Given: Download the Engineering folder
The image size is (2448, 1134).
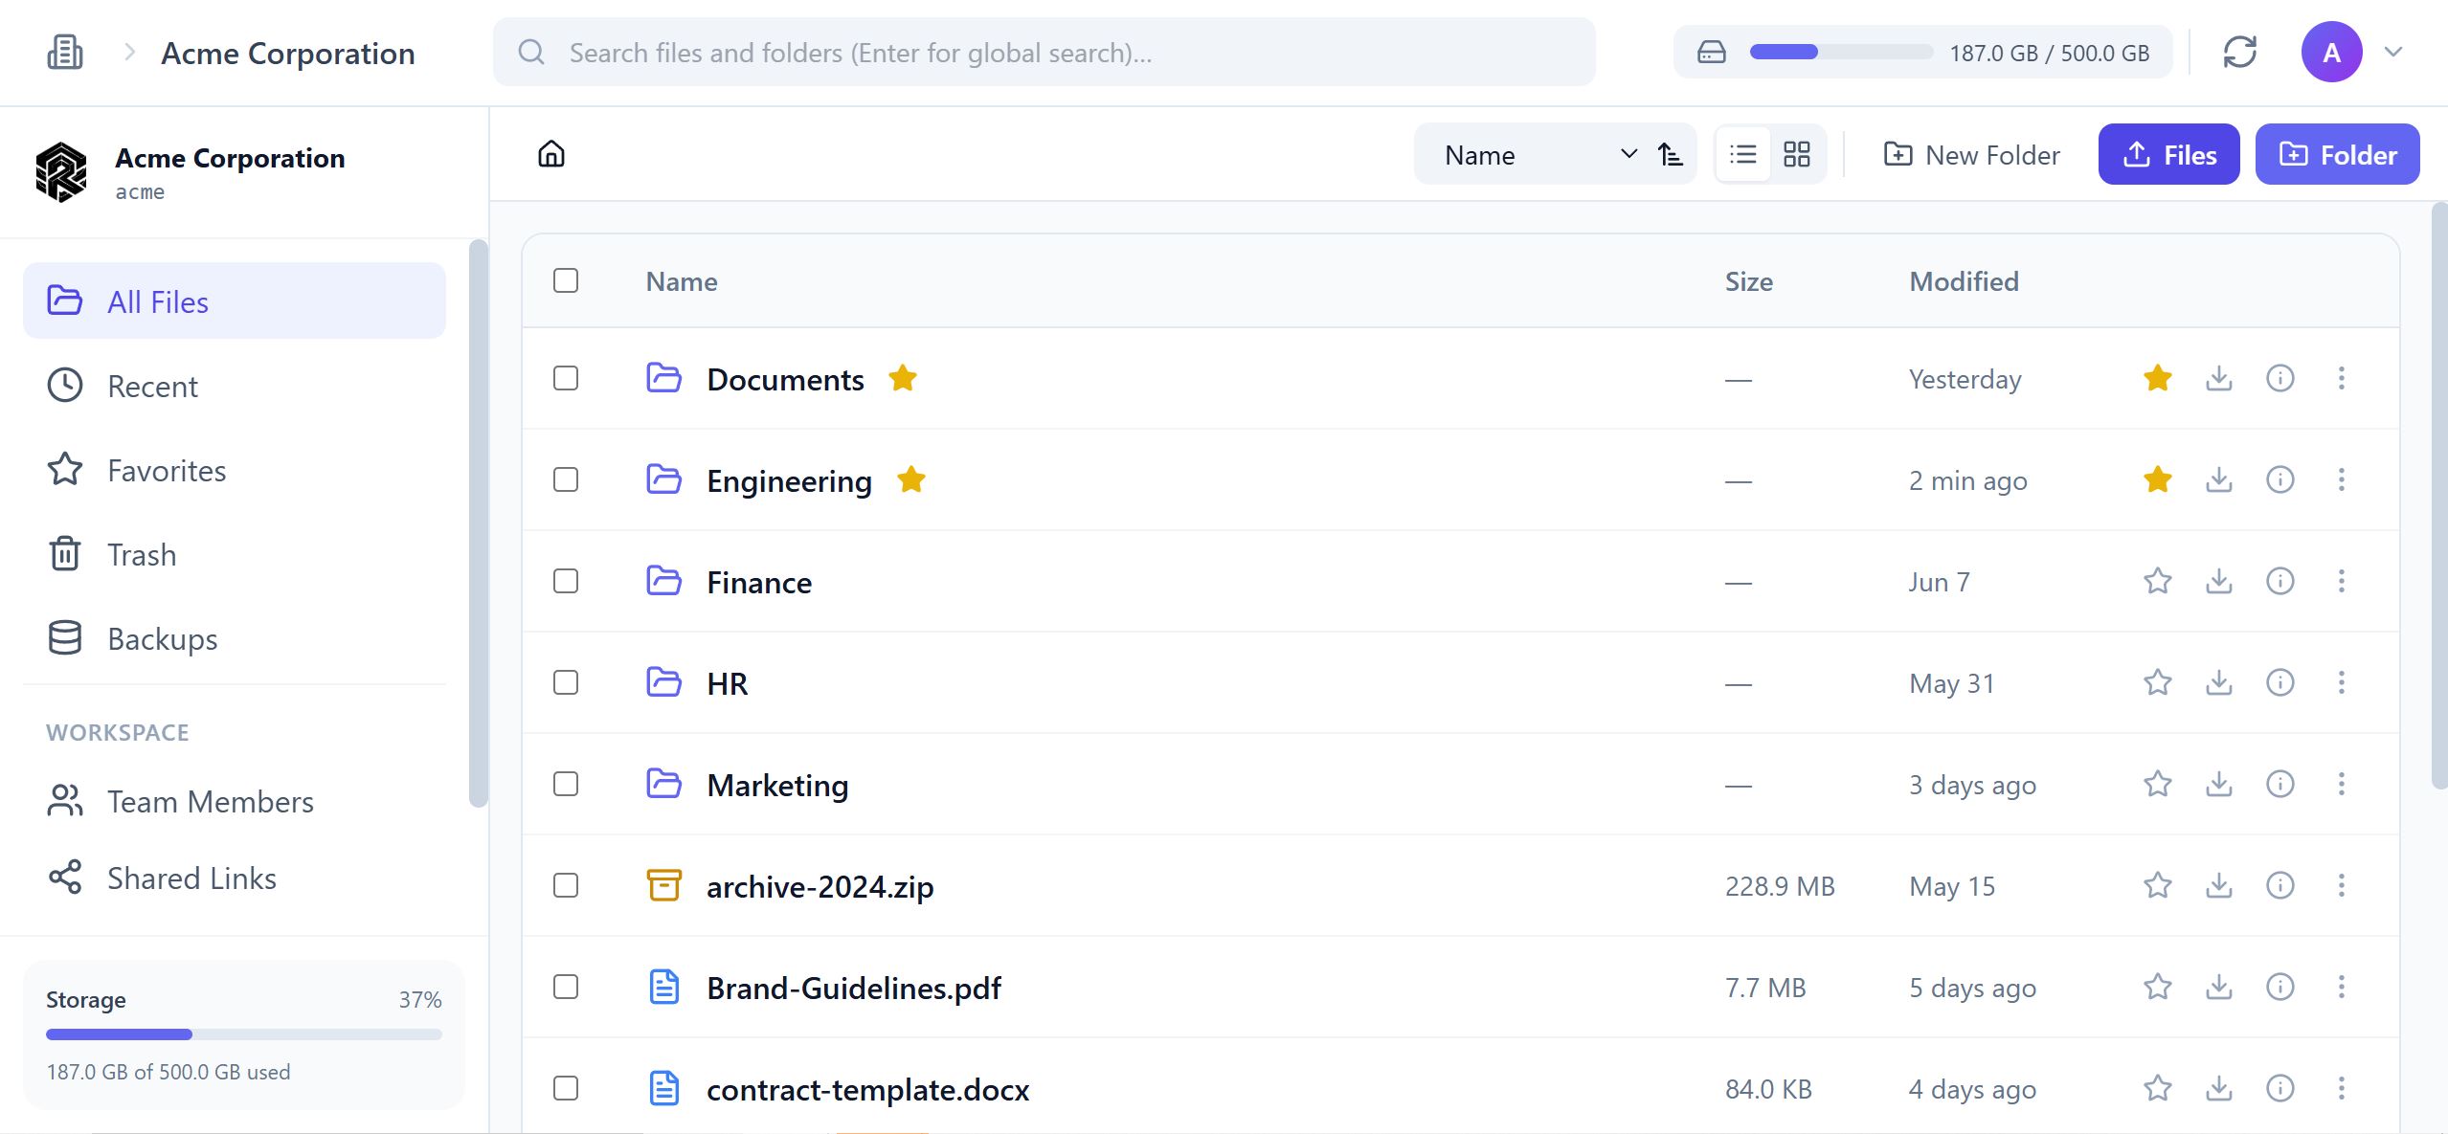Looking at the screenshot, I should click(x=2219, y=479).
